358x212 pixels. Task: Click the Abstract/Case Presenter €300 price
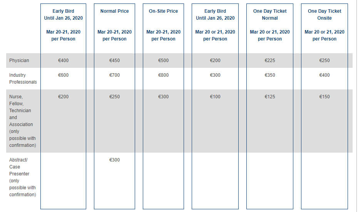coord(114,160)
